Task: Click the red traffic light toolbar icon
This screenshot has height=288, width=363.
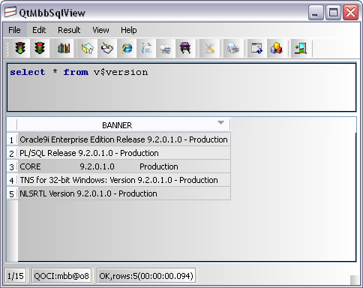Action: (40, 48)
